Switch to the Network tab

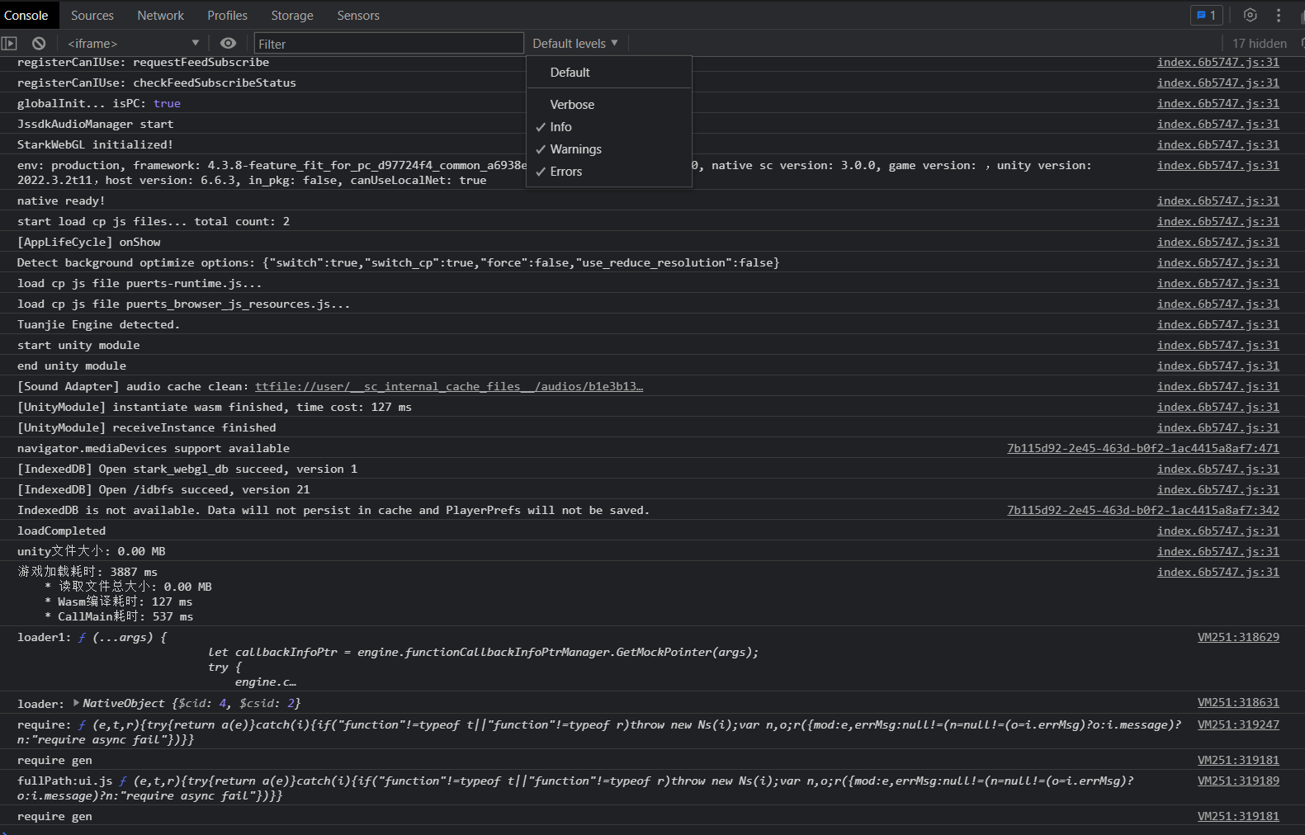160,16
